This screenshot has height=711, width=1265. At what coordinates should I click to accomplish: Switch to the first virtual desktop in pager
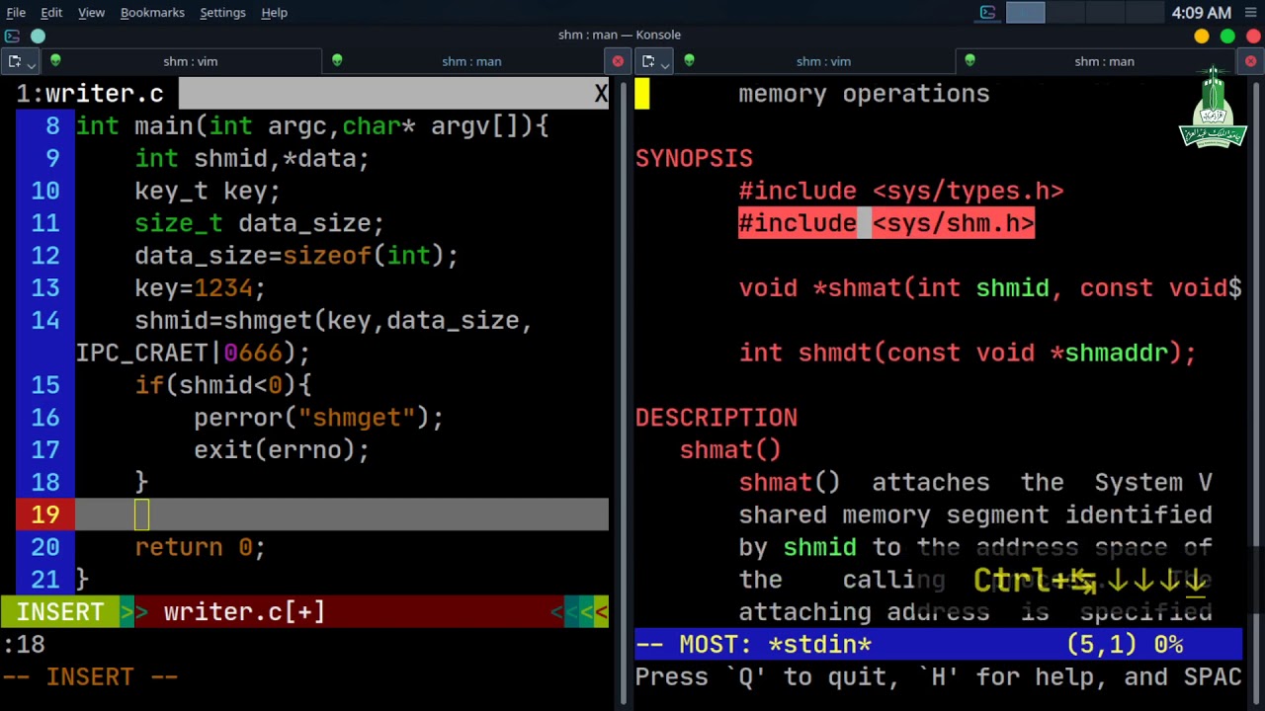pyautogui.click(x=1025, y=13)
